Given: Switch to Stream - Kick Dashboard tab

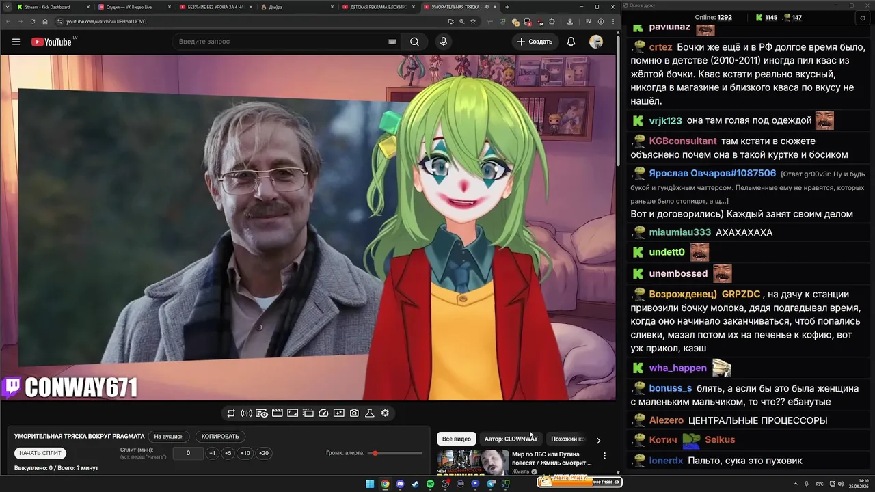Looking at the screenshot, I should pos(53,7).
